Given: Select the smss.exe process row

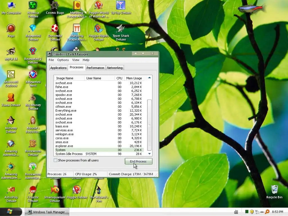Looking at the screenshot, I should point(99,142).
